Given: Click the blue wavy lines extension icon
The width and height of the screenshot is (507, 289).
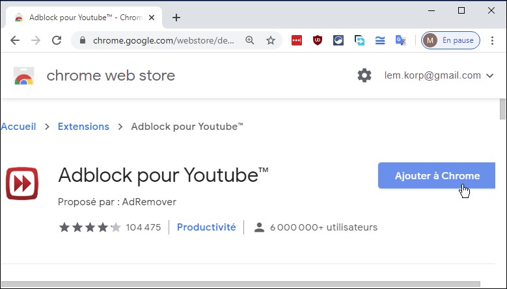Looking at the screenshot, I should click(x=380, y=40).
